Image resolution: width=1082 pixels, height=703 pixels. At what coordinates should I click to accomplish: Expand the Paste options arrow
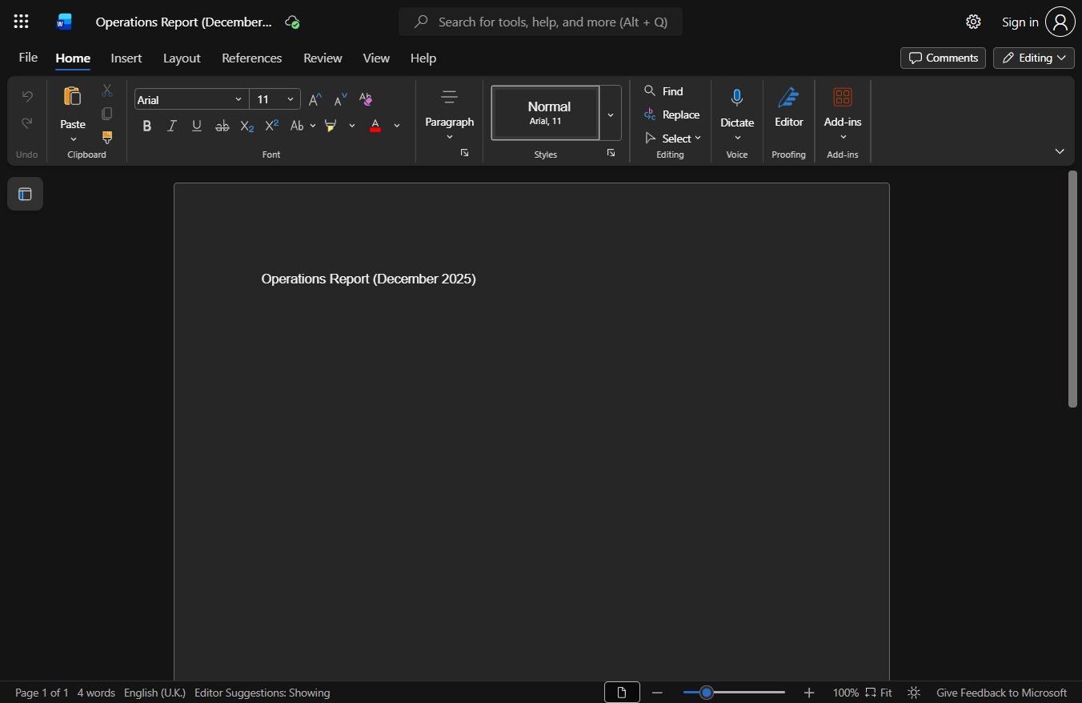point(73,139)
